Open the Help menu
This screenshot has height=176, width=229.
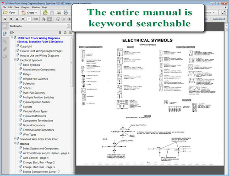pos(44,7)
